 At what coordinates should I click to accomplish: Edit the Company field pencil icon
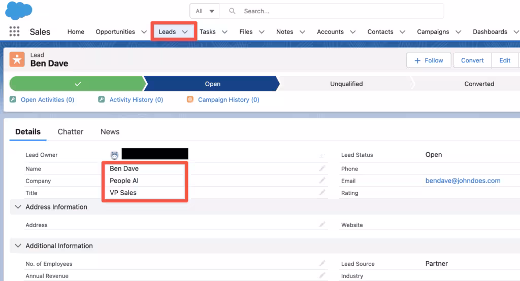[x=322, y=180]
